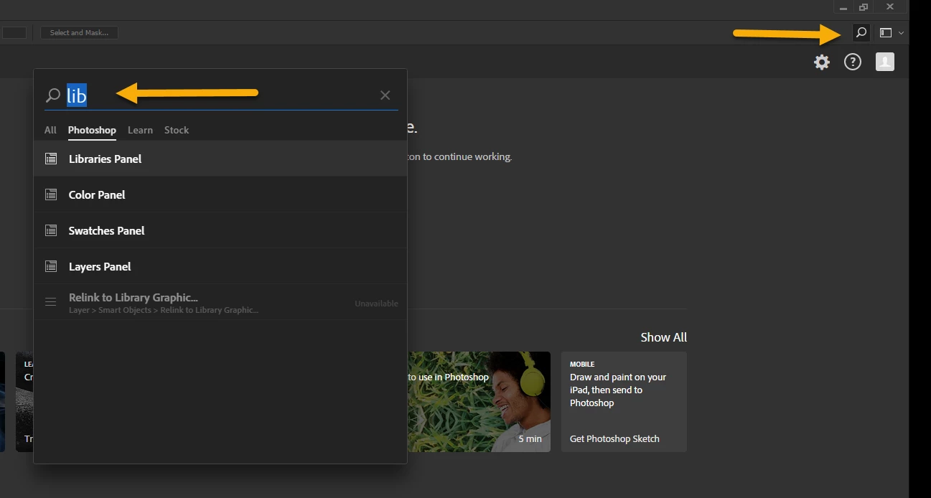Switch to the Photoshop search tab
The image size is (931, 498).
tap(92, 130)
